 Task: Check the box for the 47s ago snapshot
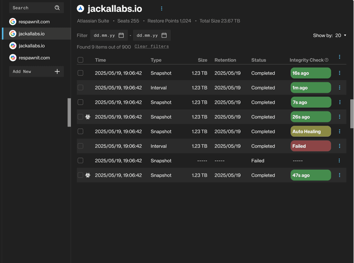pos(81,175)
